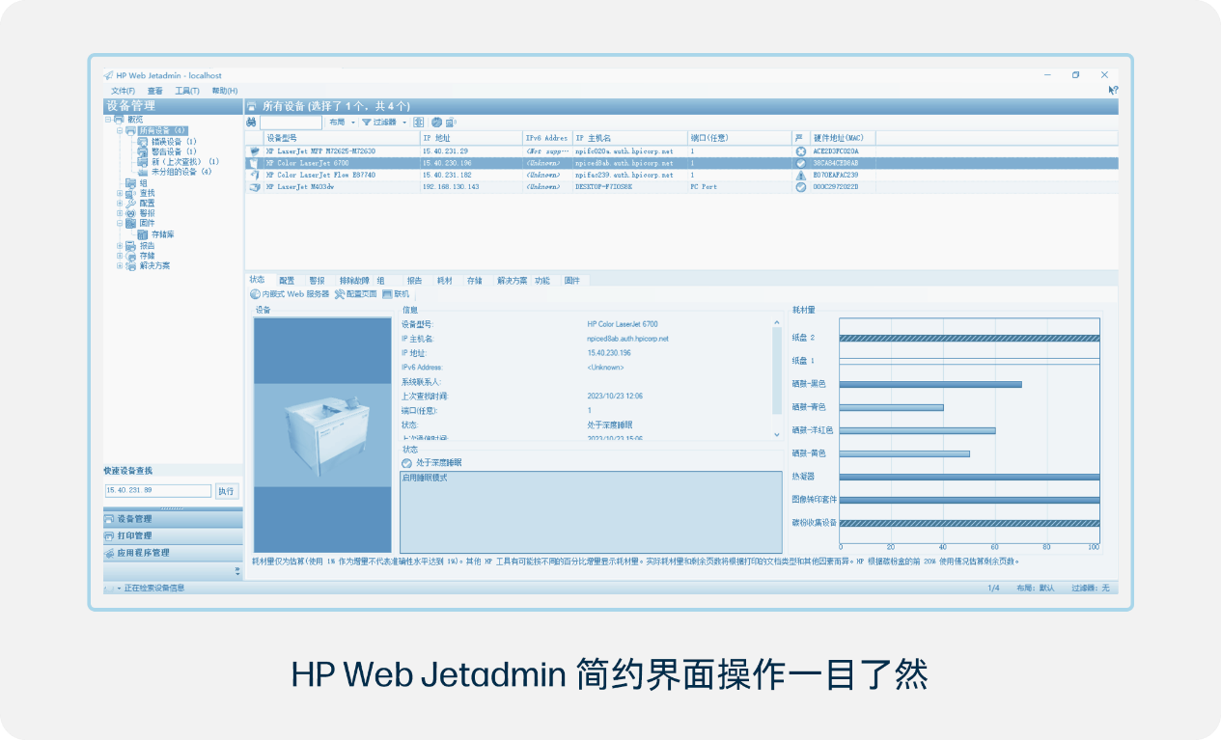Click the help pointer icon at the top right
The width and height of the screenshot is (1221, 740).
point(1112,90)
